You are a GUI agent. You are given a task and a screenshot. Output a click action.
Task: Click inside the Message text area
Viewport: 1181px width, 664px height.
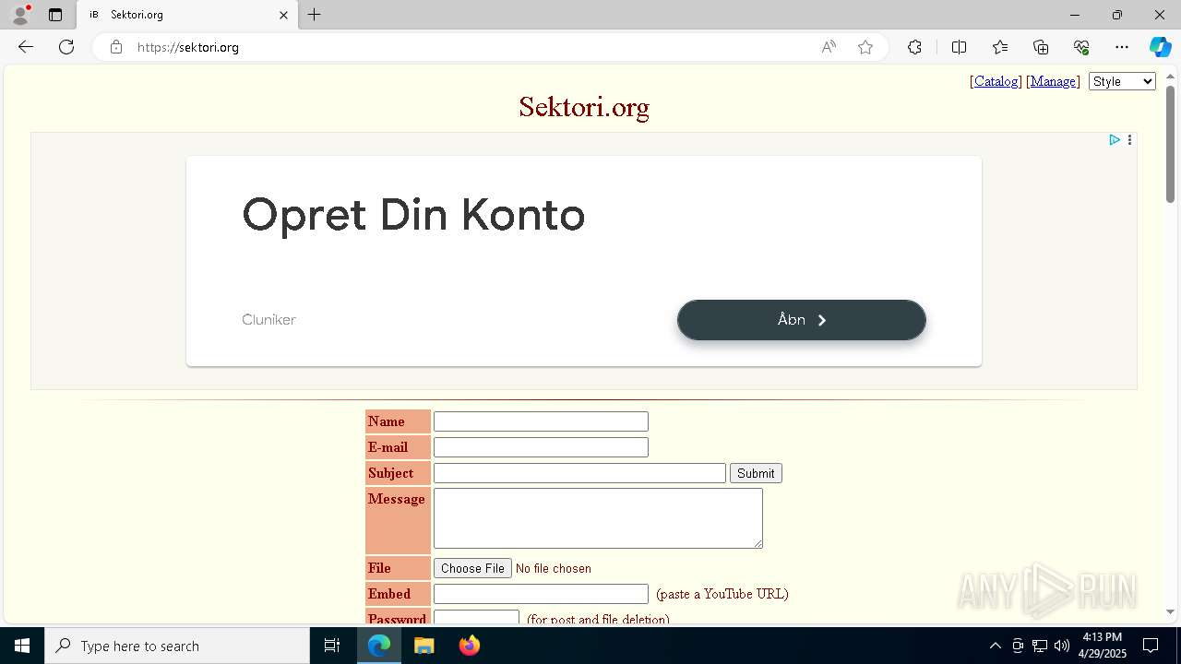point(598,518)
